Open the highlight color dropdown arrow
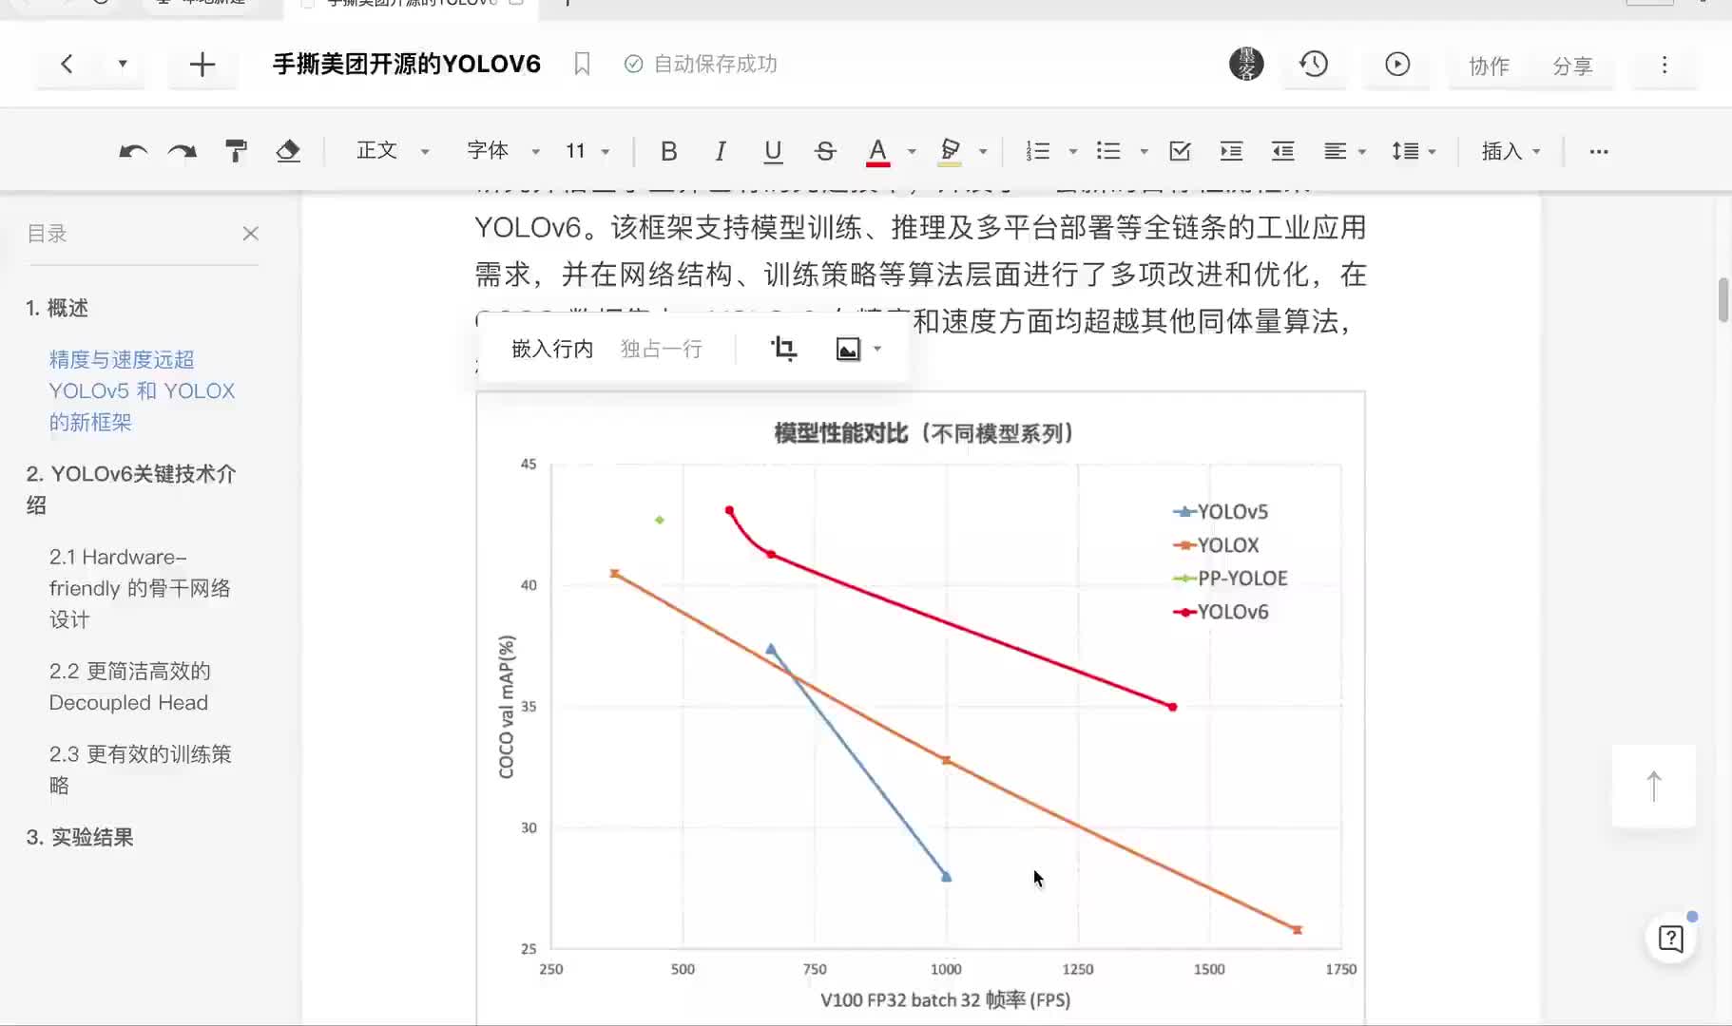 click(x=983, y=151)
